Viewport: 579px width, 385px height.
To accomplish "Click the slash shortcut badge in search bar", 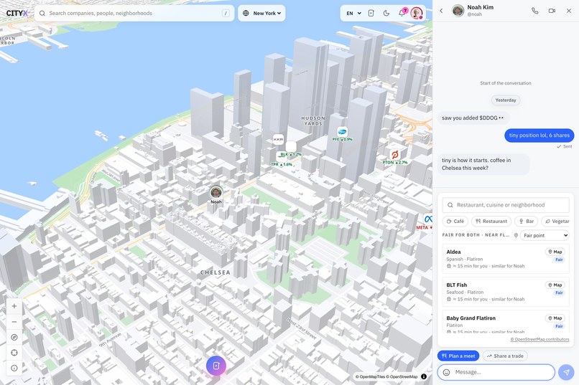I will click(226, 13).
